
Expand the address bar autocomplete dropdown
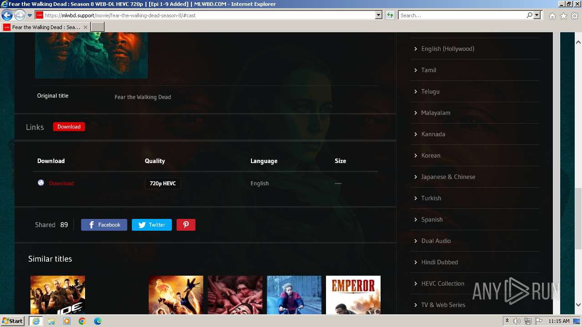379,15
